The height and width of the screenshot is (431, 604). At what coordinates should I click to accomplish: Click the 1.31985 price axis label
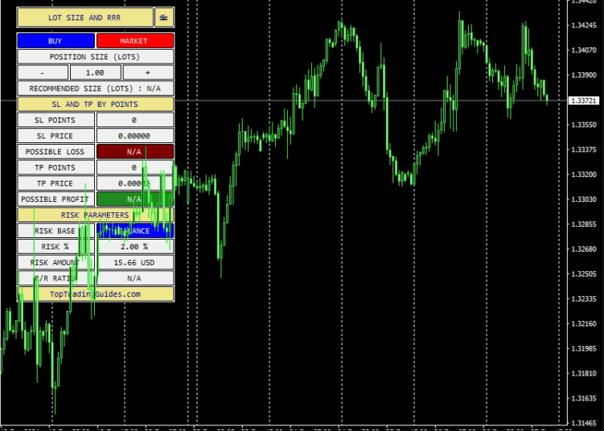pos(584,348)
